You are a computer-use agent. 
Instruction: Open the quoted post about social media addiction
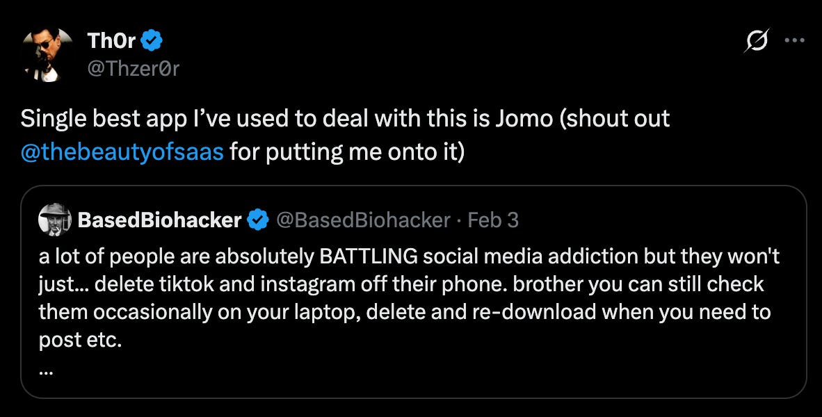(x=413, y=292)
